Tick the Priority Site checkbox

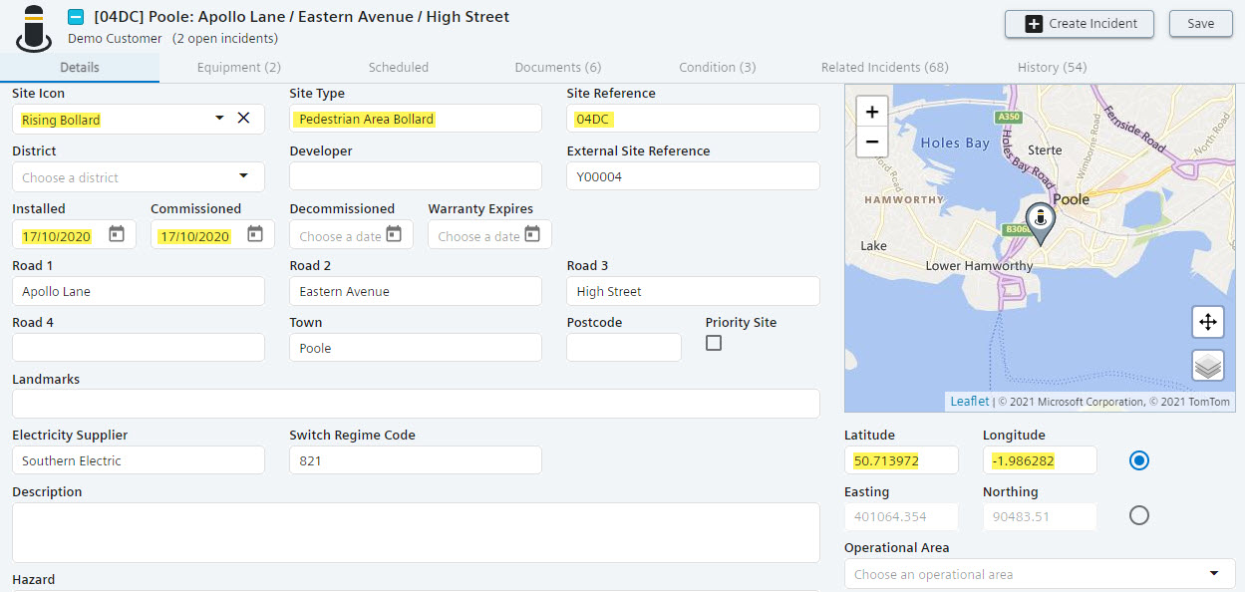pyautogui.click(x=714, y=343)
